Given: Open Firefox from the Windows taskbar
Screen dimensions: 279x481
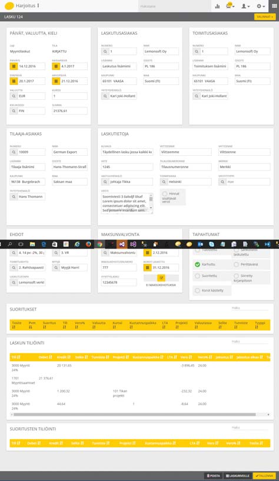Looking at the screenshot, I should pos(88,244).
